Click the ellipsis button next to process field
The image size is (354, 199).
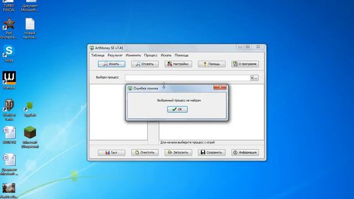click(x=256, y=78)
